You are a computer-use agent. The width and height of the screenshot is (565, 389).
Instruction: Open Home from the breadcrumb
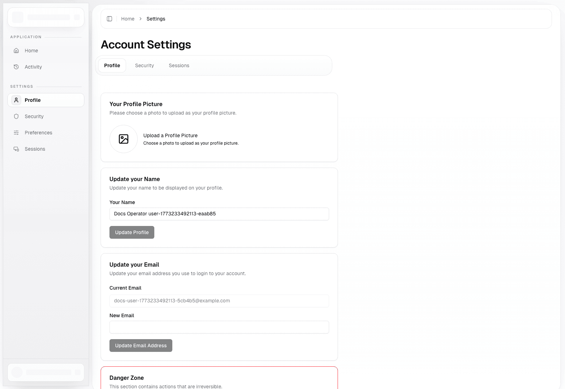click(128, 19)
